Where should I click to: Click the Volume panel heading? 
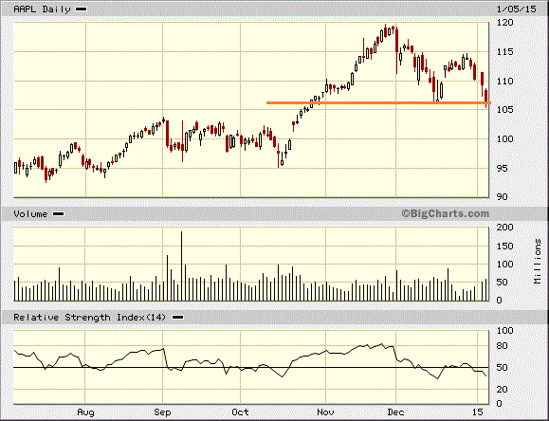[x=30, y=213]
